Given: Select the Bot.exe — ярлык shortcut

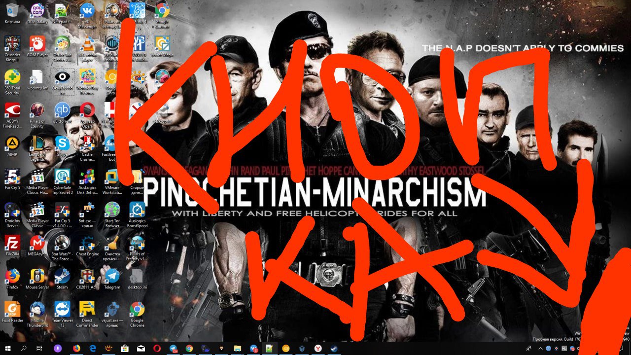Looking at the screenshot, I should (87, 213).
